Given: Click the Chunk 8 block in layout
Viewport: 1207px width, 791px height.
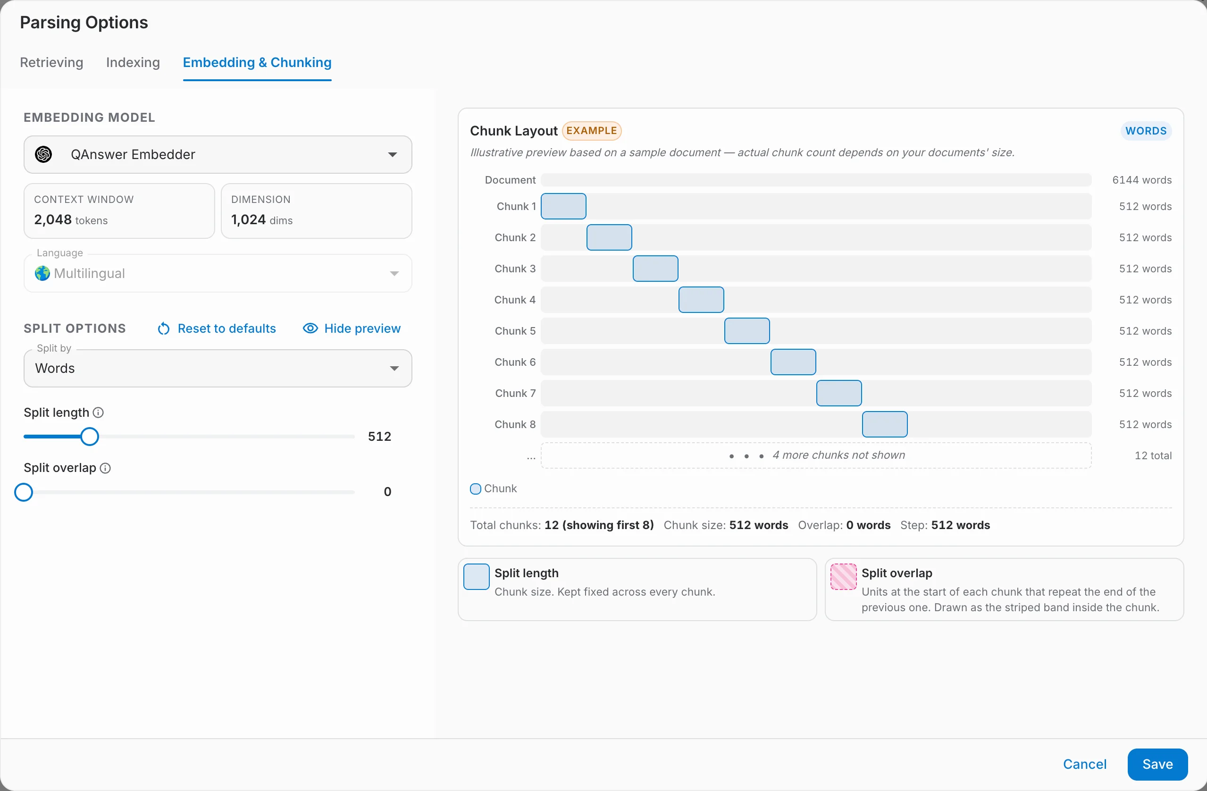Looking at the screenshot, I should pos(885,424).
